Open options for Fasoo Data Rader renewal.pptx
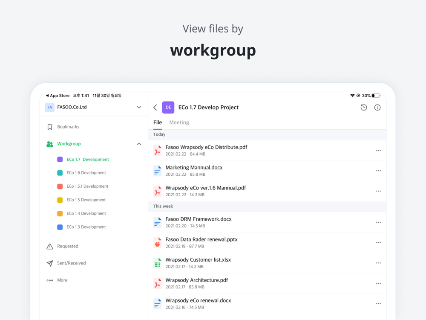This screenshot has height=320, width=426. pos(378,243)
